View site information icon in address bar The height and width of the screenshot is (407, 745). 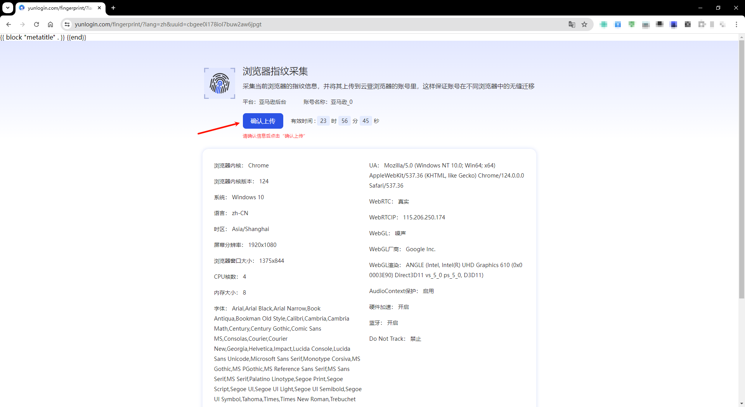click(x=67, y=24)
